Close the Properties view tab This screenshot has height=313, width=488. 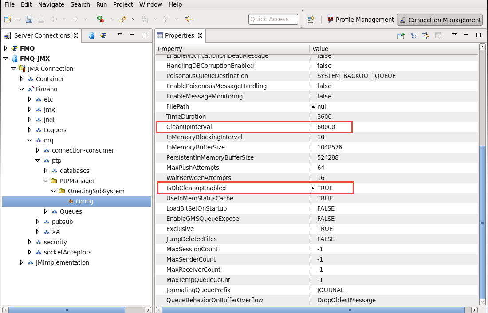(200, 35)
